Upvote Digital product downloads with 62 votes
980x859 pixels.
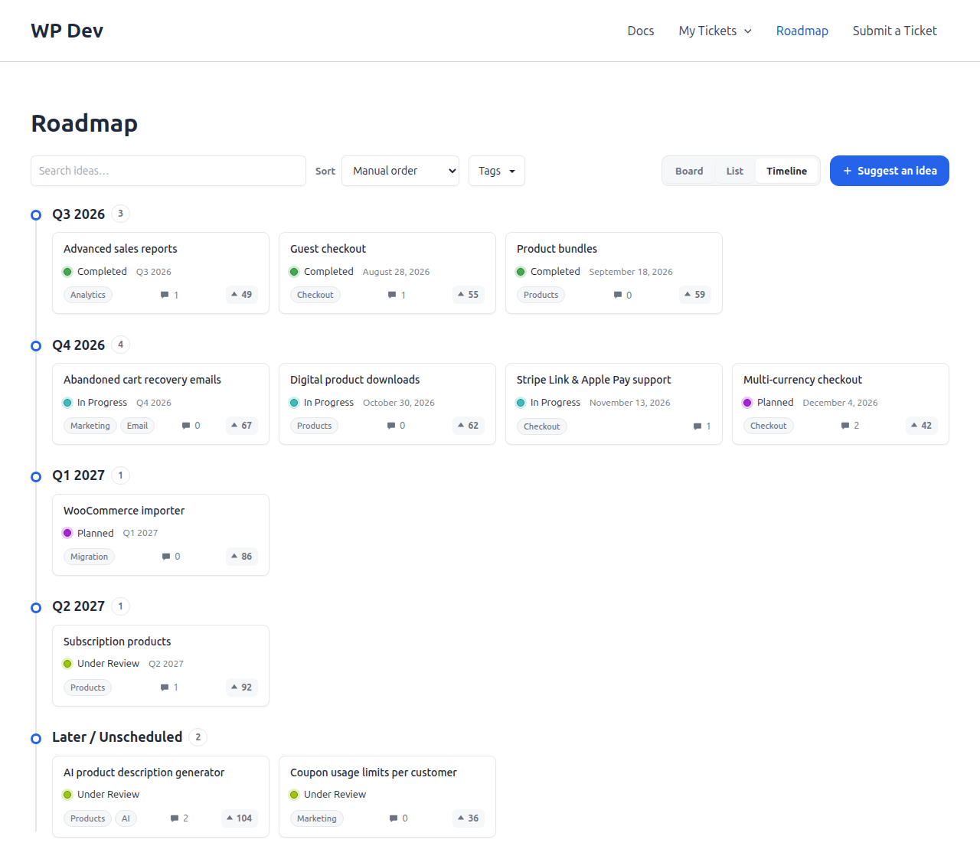(469, 426)
